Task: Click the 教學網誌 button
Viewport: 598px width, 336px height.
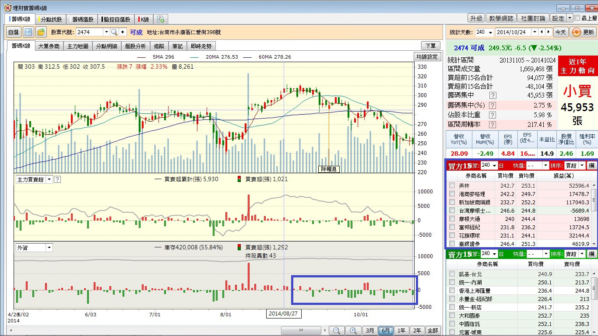Action: pyautogui.click(x=501, y=18)
